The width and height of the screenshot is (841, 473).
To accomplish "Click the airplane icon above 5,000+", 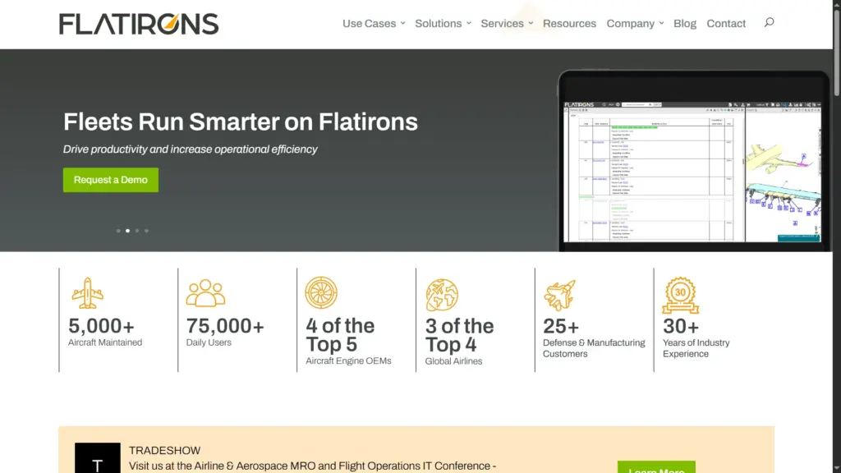I will coord(87,293).
